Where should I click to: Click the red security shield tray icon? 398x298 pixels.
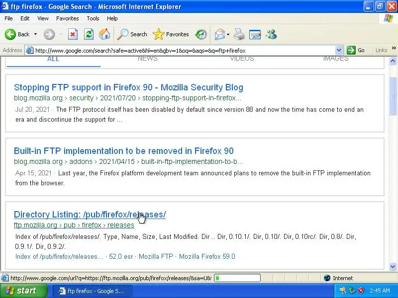point(361,291)
